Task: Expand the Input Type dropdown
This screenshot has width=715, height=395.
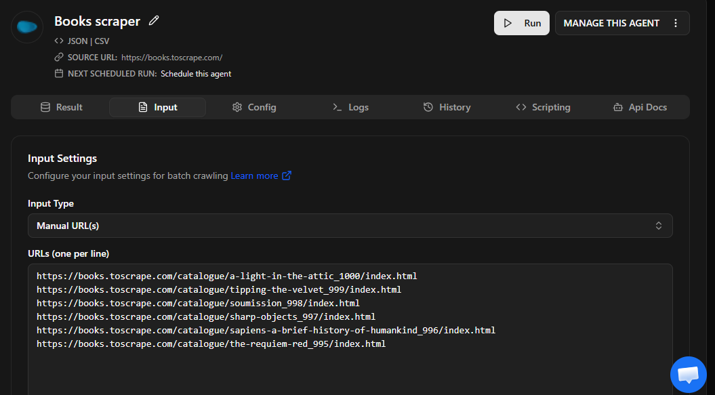Action: click(350, 226)
